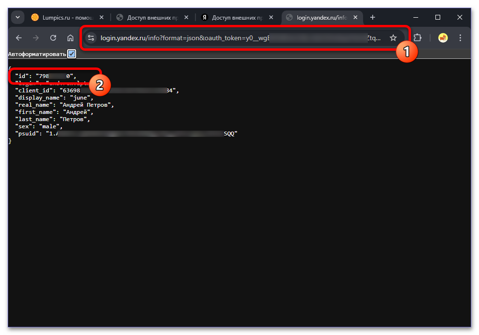
Task: Click the "first_name": "Андрей" line
Action: (x=55, y=112)
